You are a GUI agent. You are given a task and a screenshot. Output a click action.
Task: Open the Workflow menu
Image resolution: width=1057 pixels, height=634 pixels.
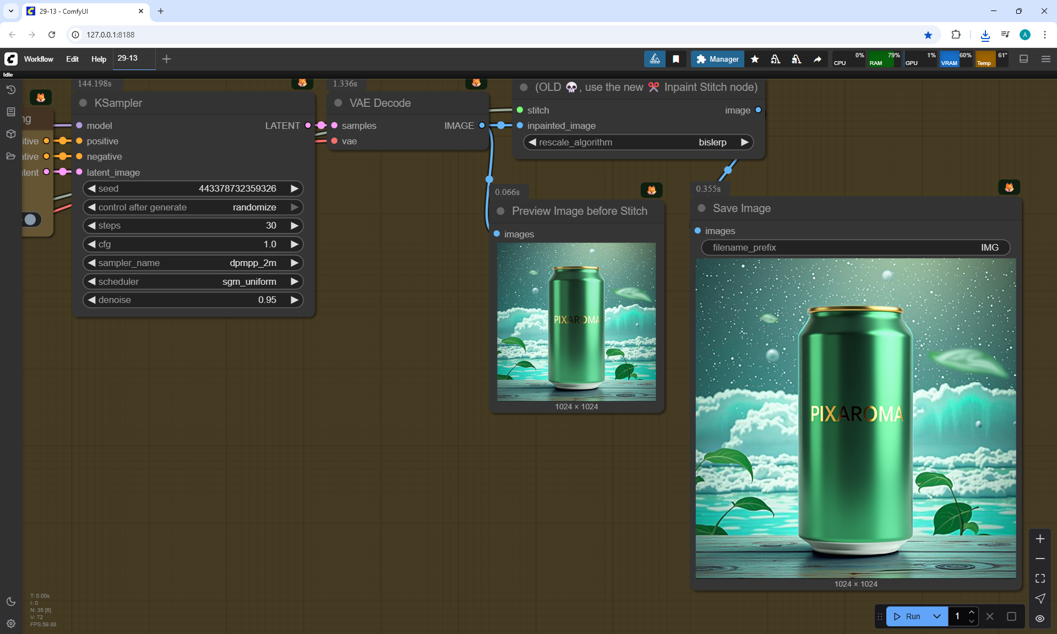pyautogui.click(x=39, y=59)
